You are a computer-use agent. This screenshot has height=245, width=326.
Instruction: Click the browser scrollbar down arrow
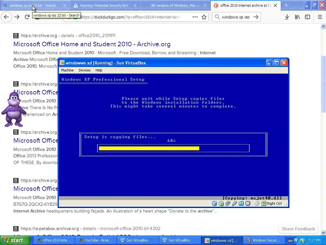tap(323, 233)
